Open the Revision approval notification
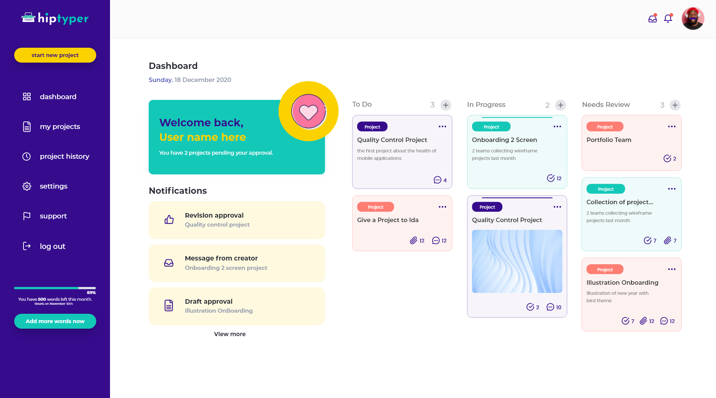 pyautogui.click(x=237, y=220)
